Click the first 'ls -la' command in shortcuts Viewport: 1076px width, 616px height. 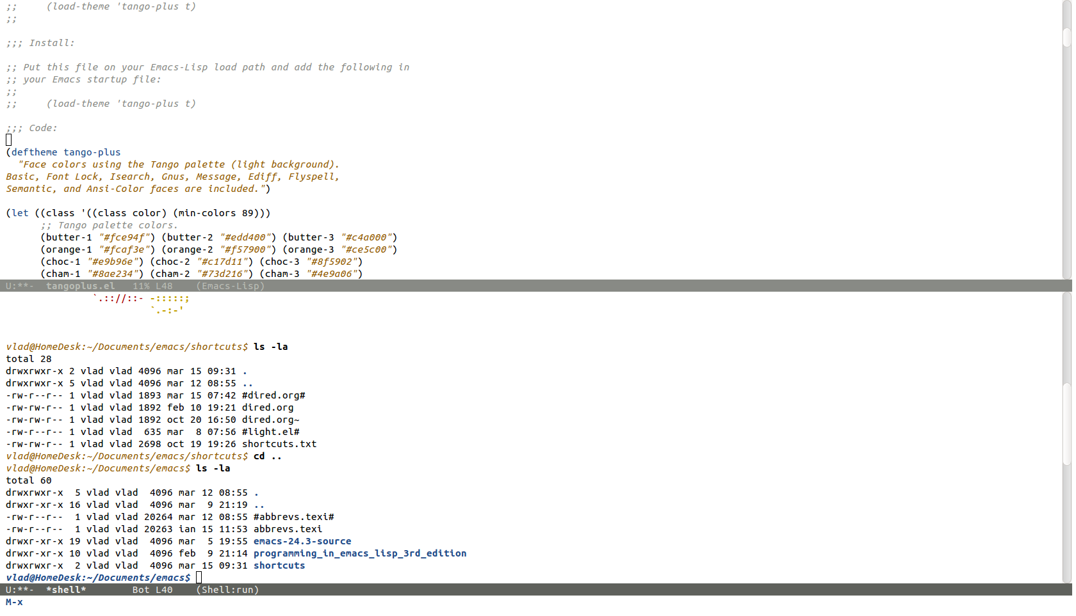tap(271, 347)
